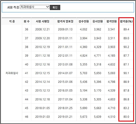136x124 pixels.
Task: Select the 합격률(%) column header
Action: (126, 21)
